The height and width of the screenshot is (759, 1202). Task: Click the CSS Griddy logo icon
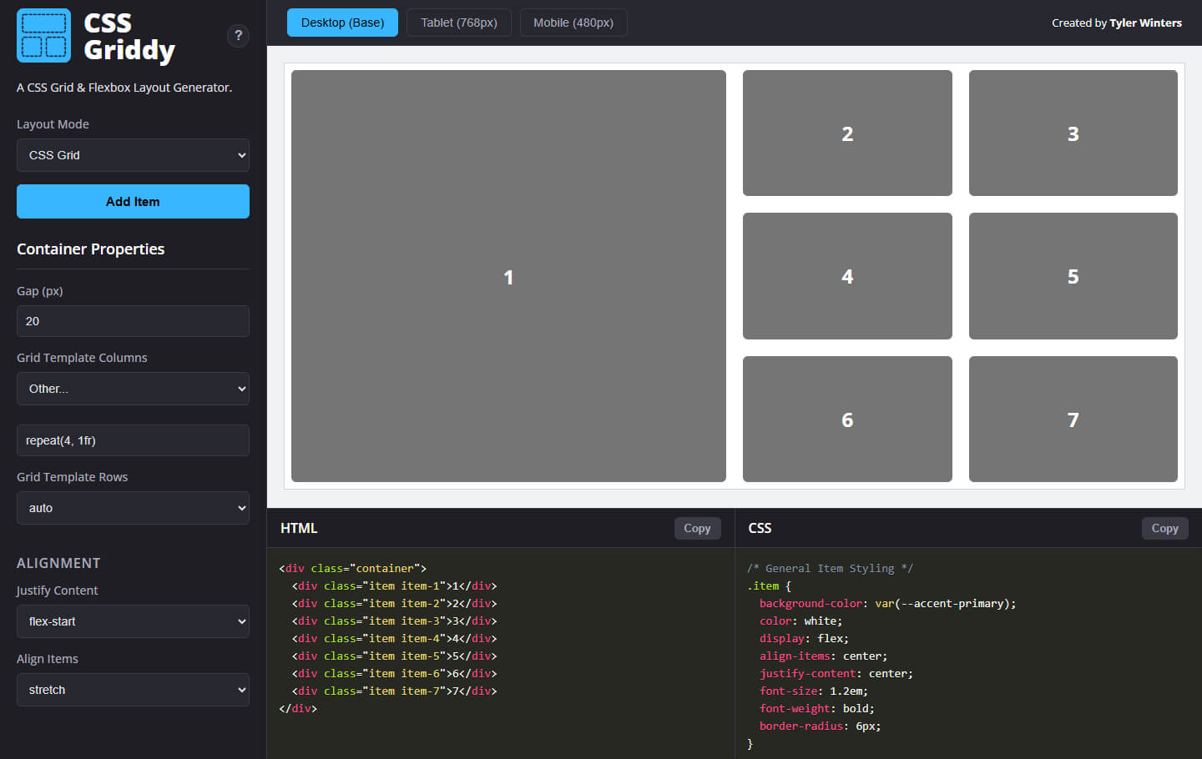pyautogui.click(x=43, y=36)
